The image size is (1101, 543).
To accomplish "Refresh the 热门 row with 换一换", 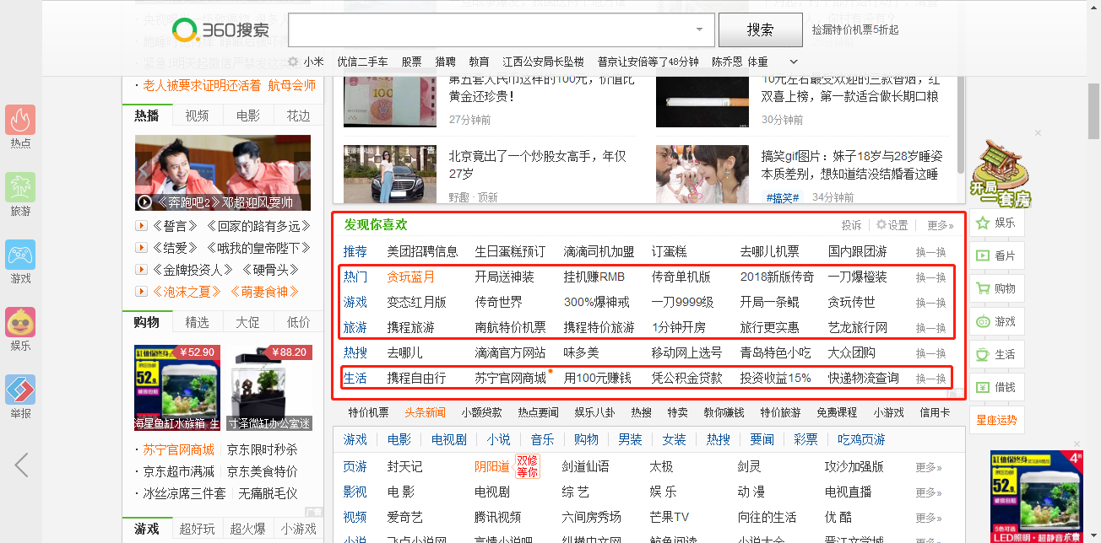I will pos(930,277).
